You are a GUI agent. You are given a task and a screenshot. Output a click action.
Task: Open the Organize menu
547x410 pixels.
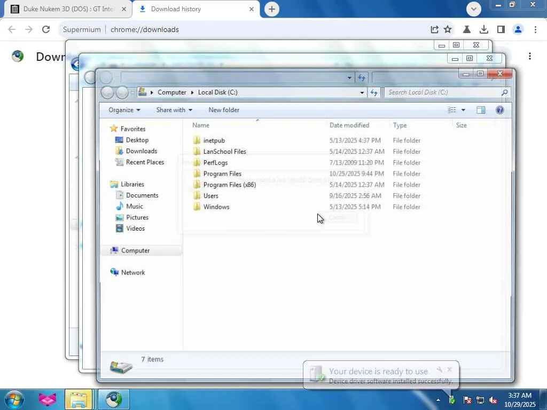coord(124,110)
